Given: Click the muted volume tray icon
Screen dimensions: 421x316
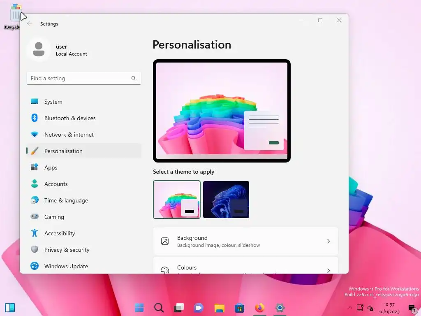Looking at the screenshot, I should pos(370,308).
